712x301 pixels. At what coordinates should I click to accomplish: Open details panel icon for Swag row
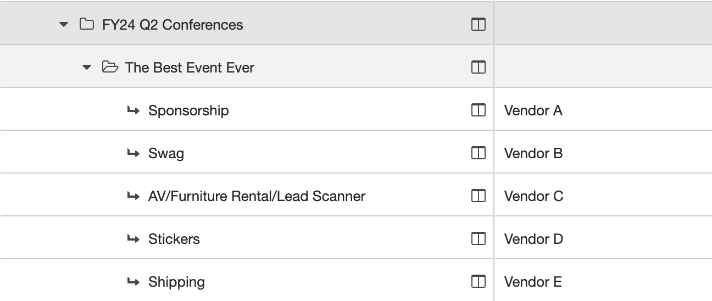click(479, 153)
